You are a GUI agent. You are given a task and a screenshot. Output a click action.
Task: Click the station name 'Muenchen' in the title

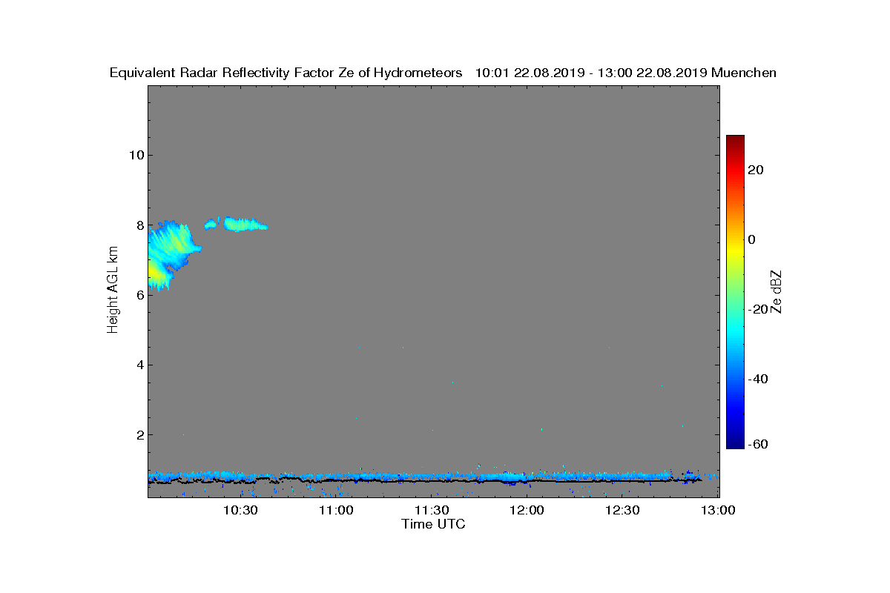point(744,73)
